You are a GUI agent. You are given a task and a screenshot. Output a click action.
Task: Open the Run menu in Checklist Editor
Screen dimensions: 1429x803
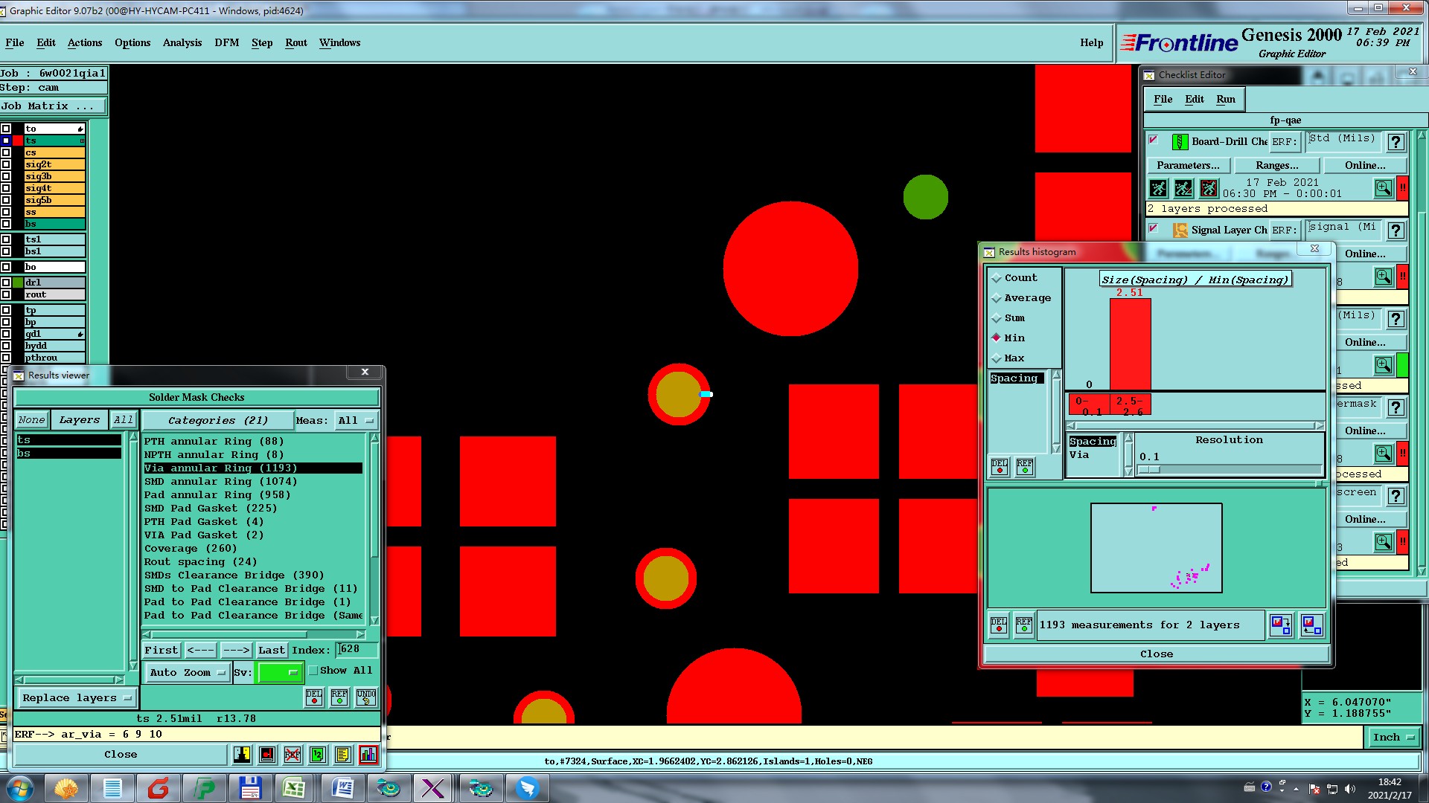(1225, 100)
